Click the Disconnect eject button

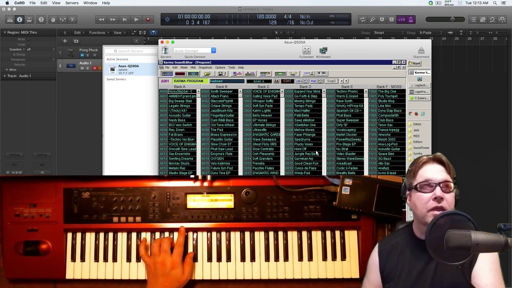(x=421, y=52)
